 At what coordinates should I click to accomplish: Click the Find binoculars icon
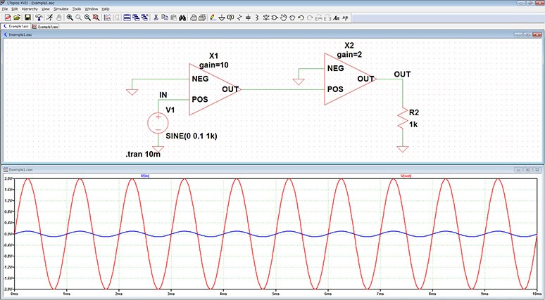(182, 17)
